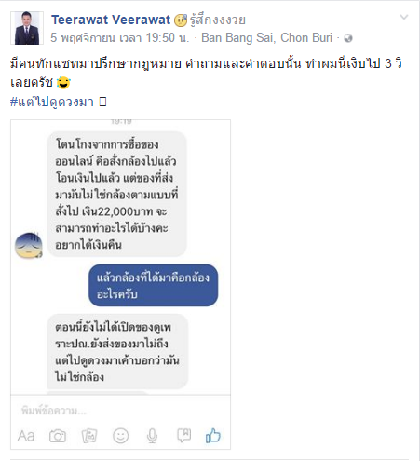Expand the post options chevron
Image resolution: width=420 pixels, height=461 pixels.
click(404, 17)
